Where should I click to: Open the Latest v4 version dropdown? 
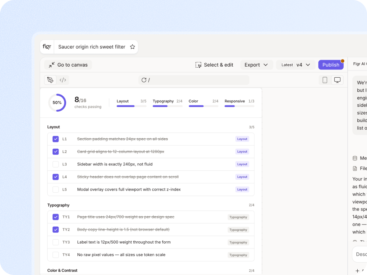pos(296,65)
